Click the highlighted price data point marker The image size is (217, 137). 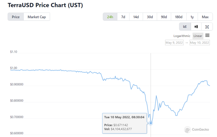151,123
